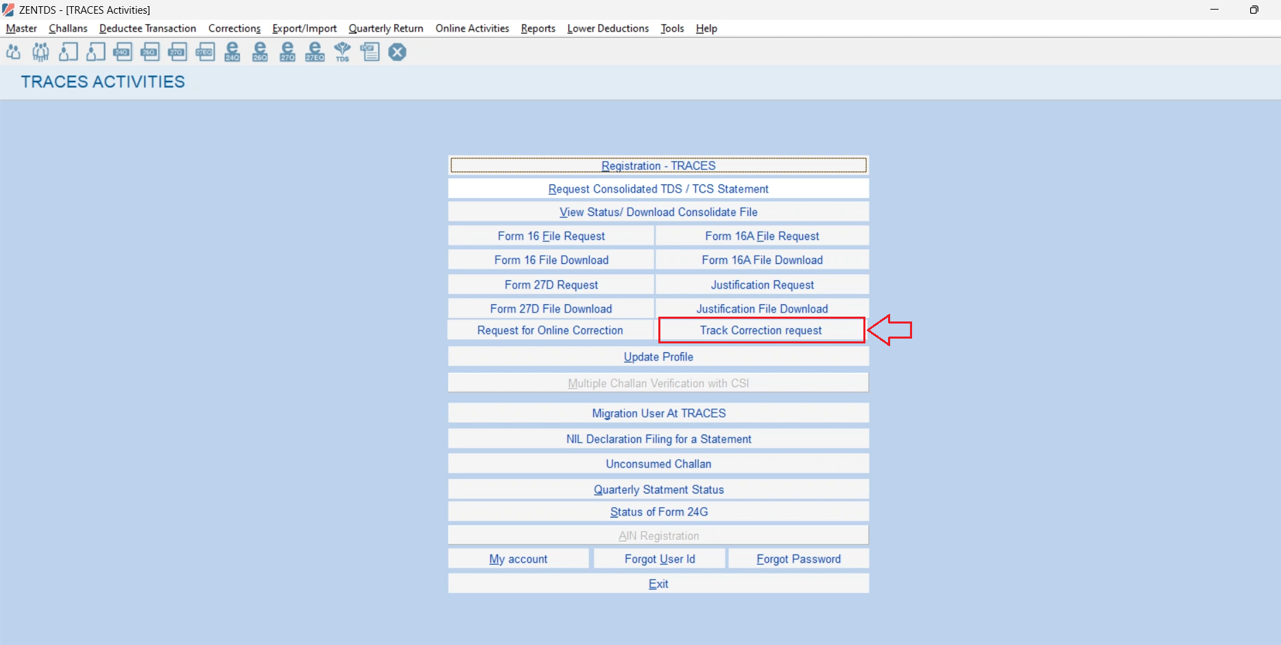Screen dimensions: 1281x645
Task: Click the e-24Q return toolbar icon
Action: (x=232, y=52)
